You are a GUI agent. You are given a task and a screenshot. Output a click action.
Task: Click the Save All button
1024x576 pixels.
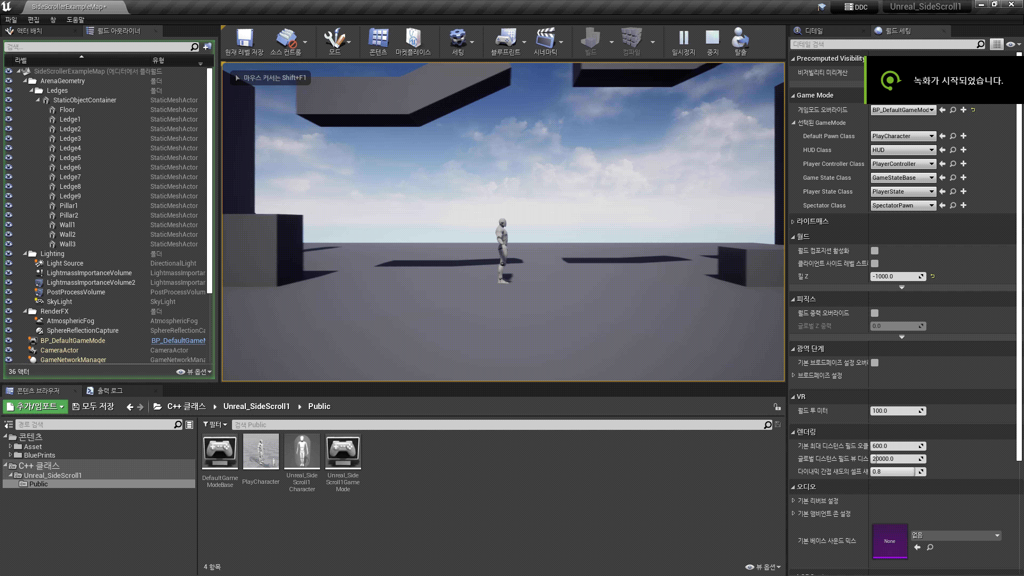pos(93,406)
